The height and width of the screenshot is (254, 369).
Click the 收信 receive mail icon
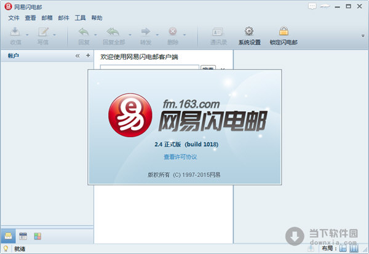click(x=15, y=31)
